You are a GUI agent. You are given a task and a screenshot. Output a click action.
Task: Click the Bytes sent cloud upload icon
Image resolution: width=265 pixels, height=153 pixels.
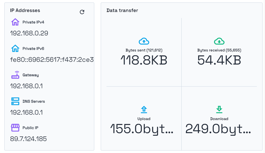pos(144,41)
